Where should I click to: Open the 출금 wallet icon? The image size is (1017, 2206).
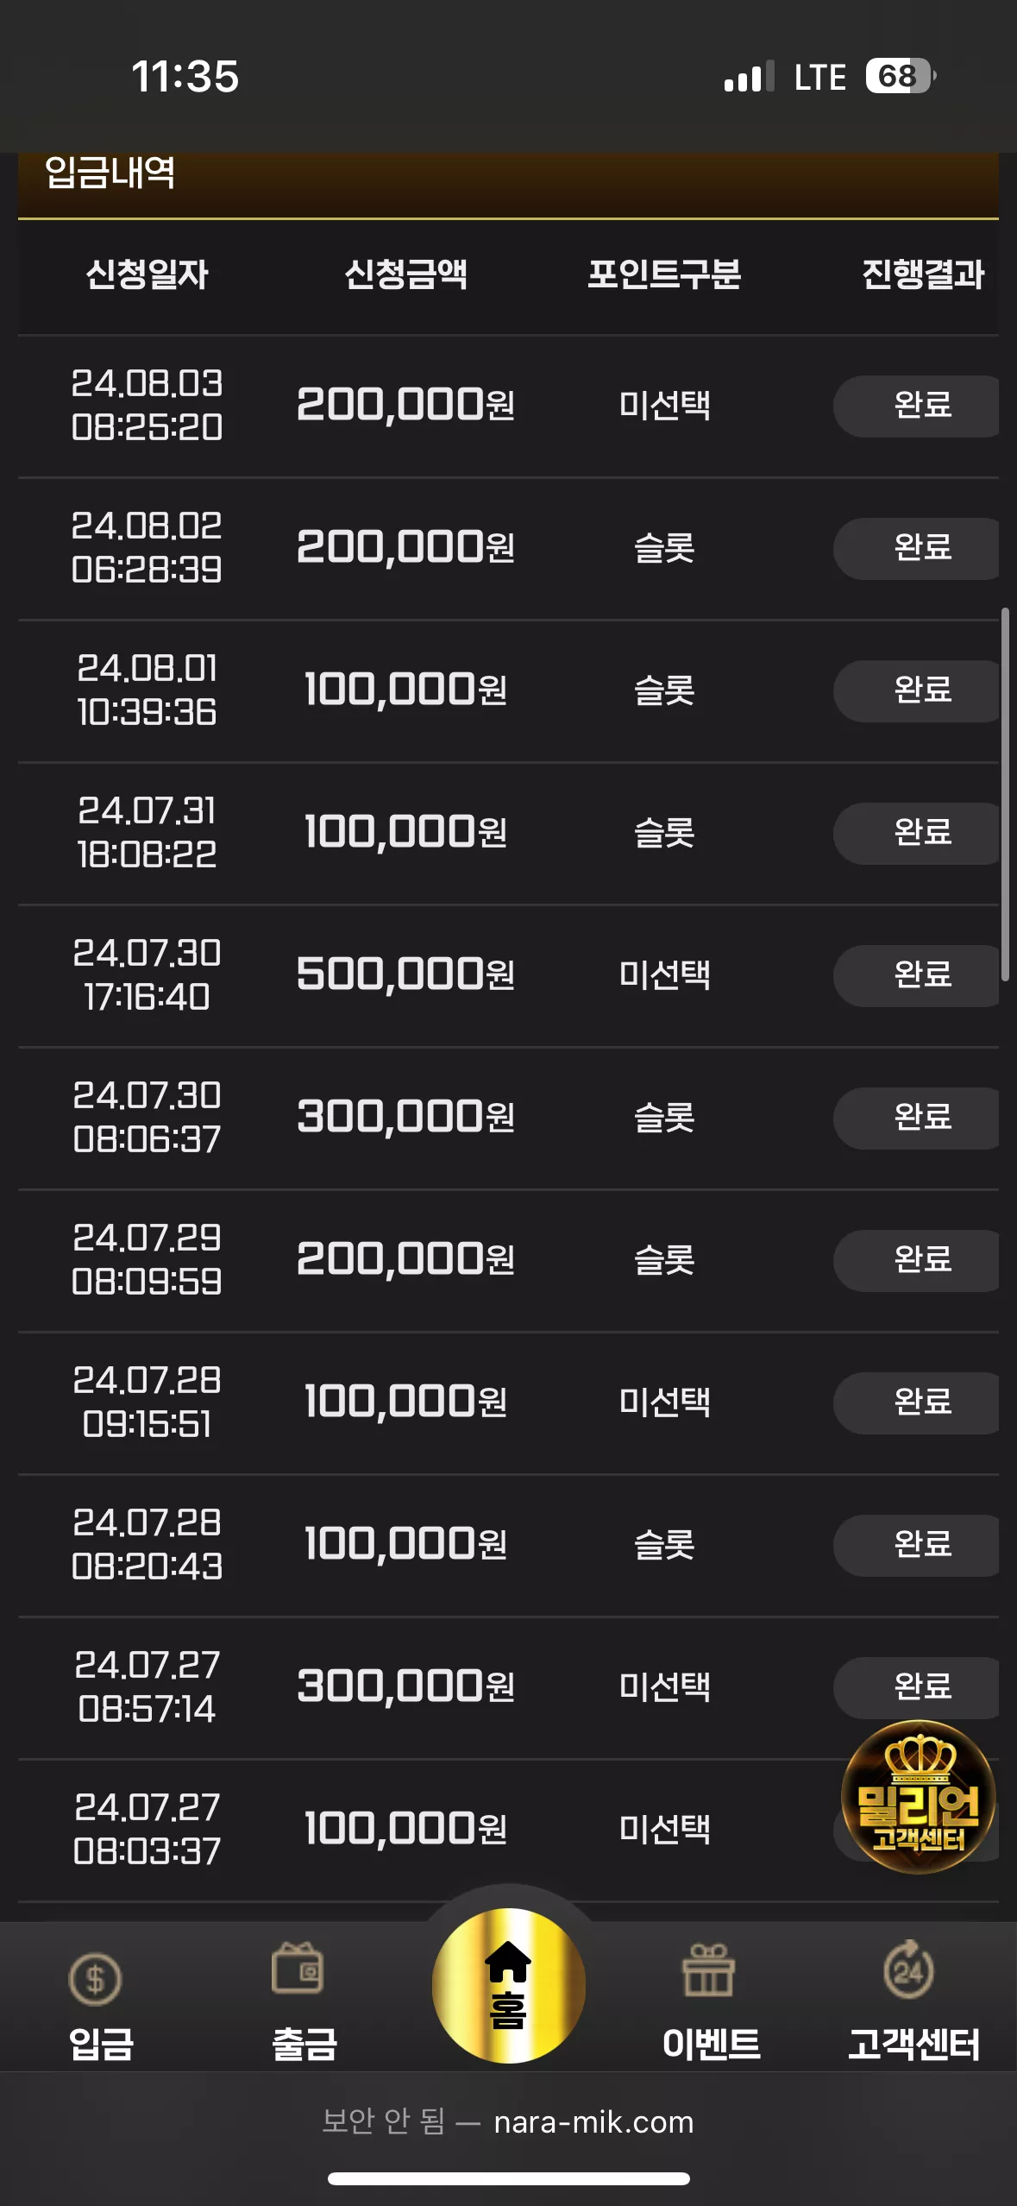pos(298,1968)
